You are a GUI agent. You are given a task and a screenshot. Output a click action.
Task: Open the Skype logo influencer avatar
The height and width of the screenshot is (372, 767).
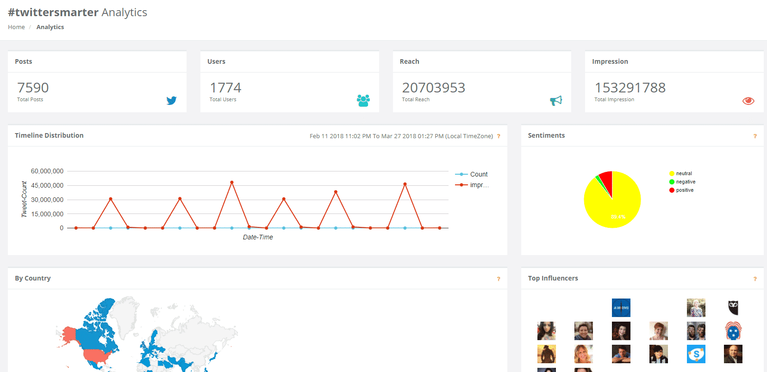(x=696, y=354)
